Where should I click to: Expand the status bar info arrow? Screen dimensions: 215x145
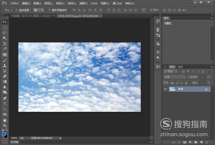(61, 138)
